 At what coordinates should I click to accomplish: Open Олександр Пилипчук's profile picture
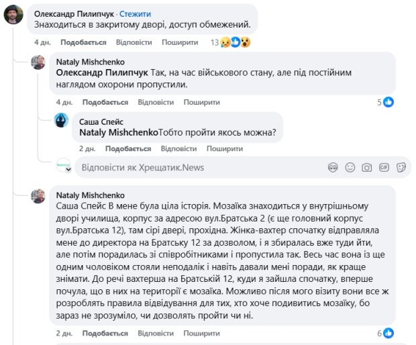point(14,14)
